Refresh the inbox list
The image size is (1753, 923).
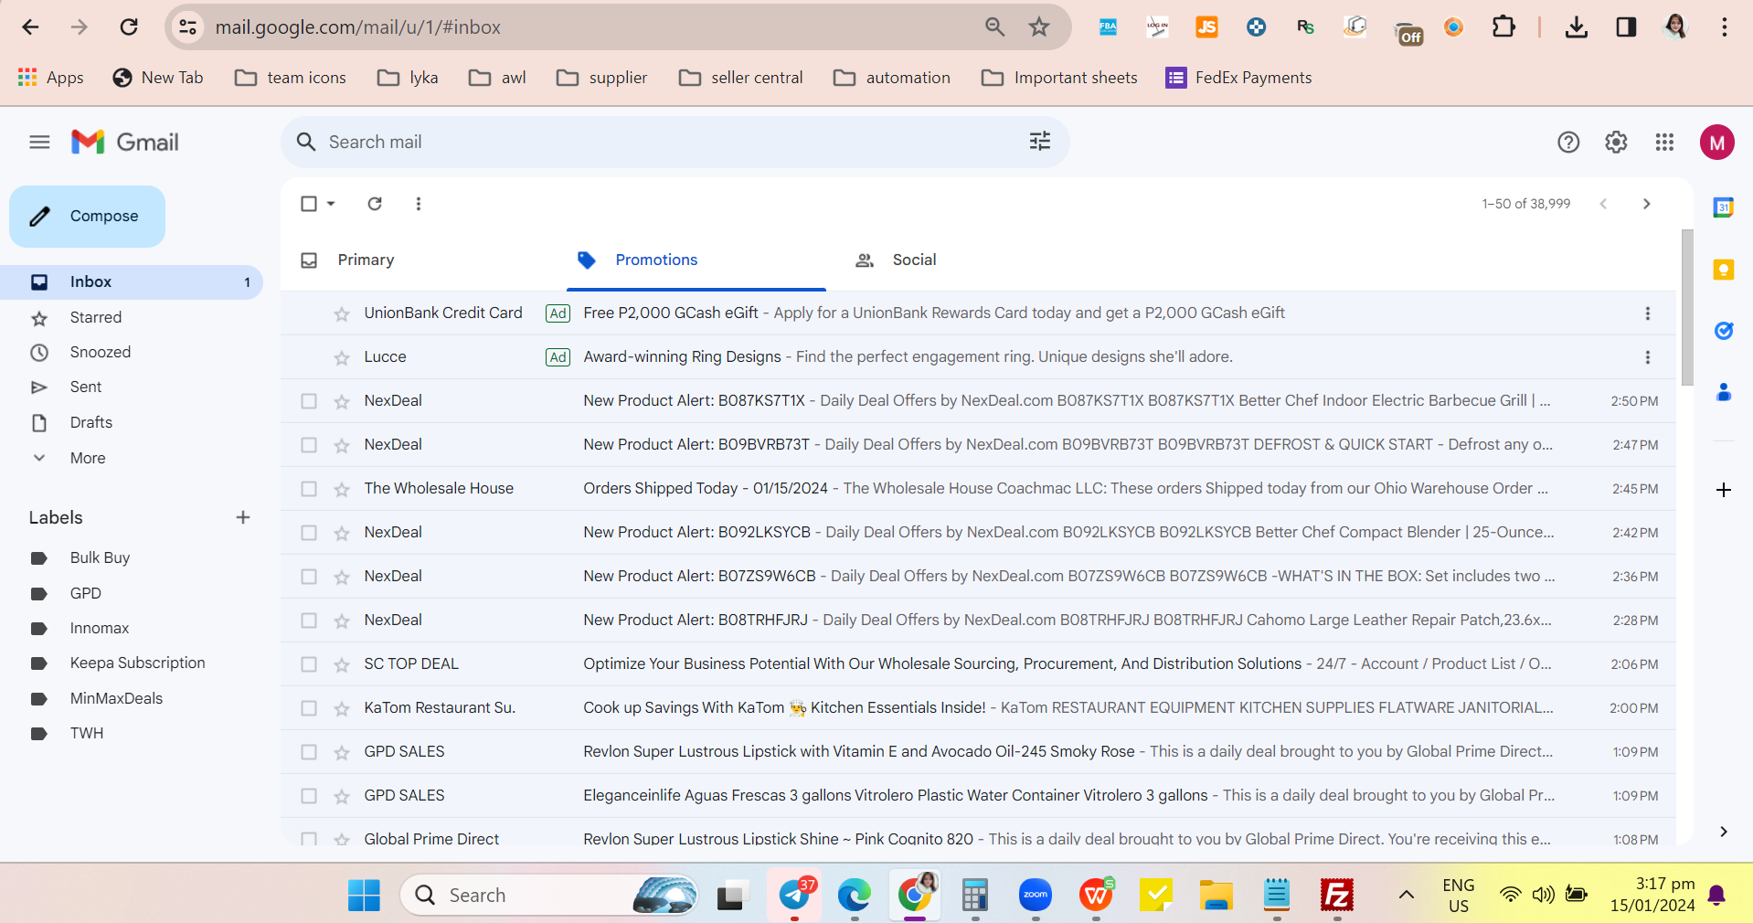click(375, 204)
